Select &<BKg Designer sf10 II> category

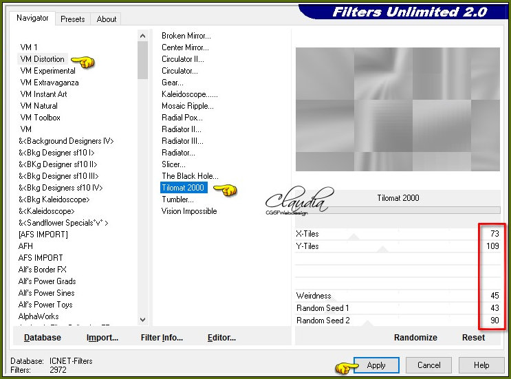coord(58,164)
